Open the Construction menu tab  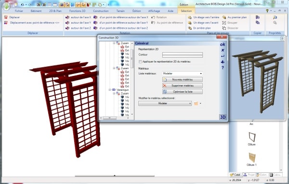[101, 11]
